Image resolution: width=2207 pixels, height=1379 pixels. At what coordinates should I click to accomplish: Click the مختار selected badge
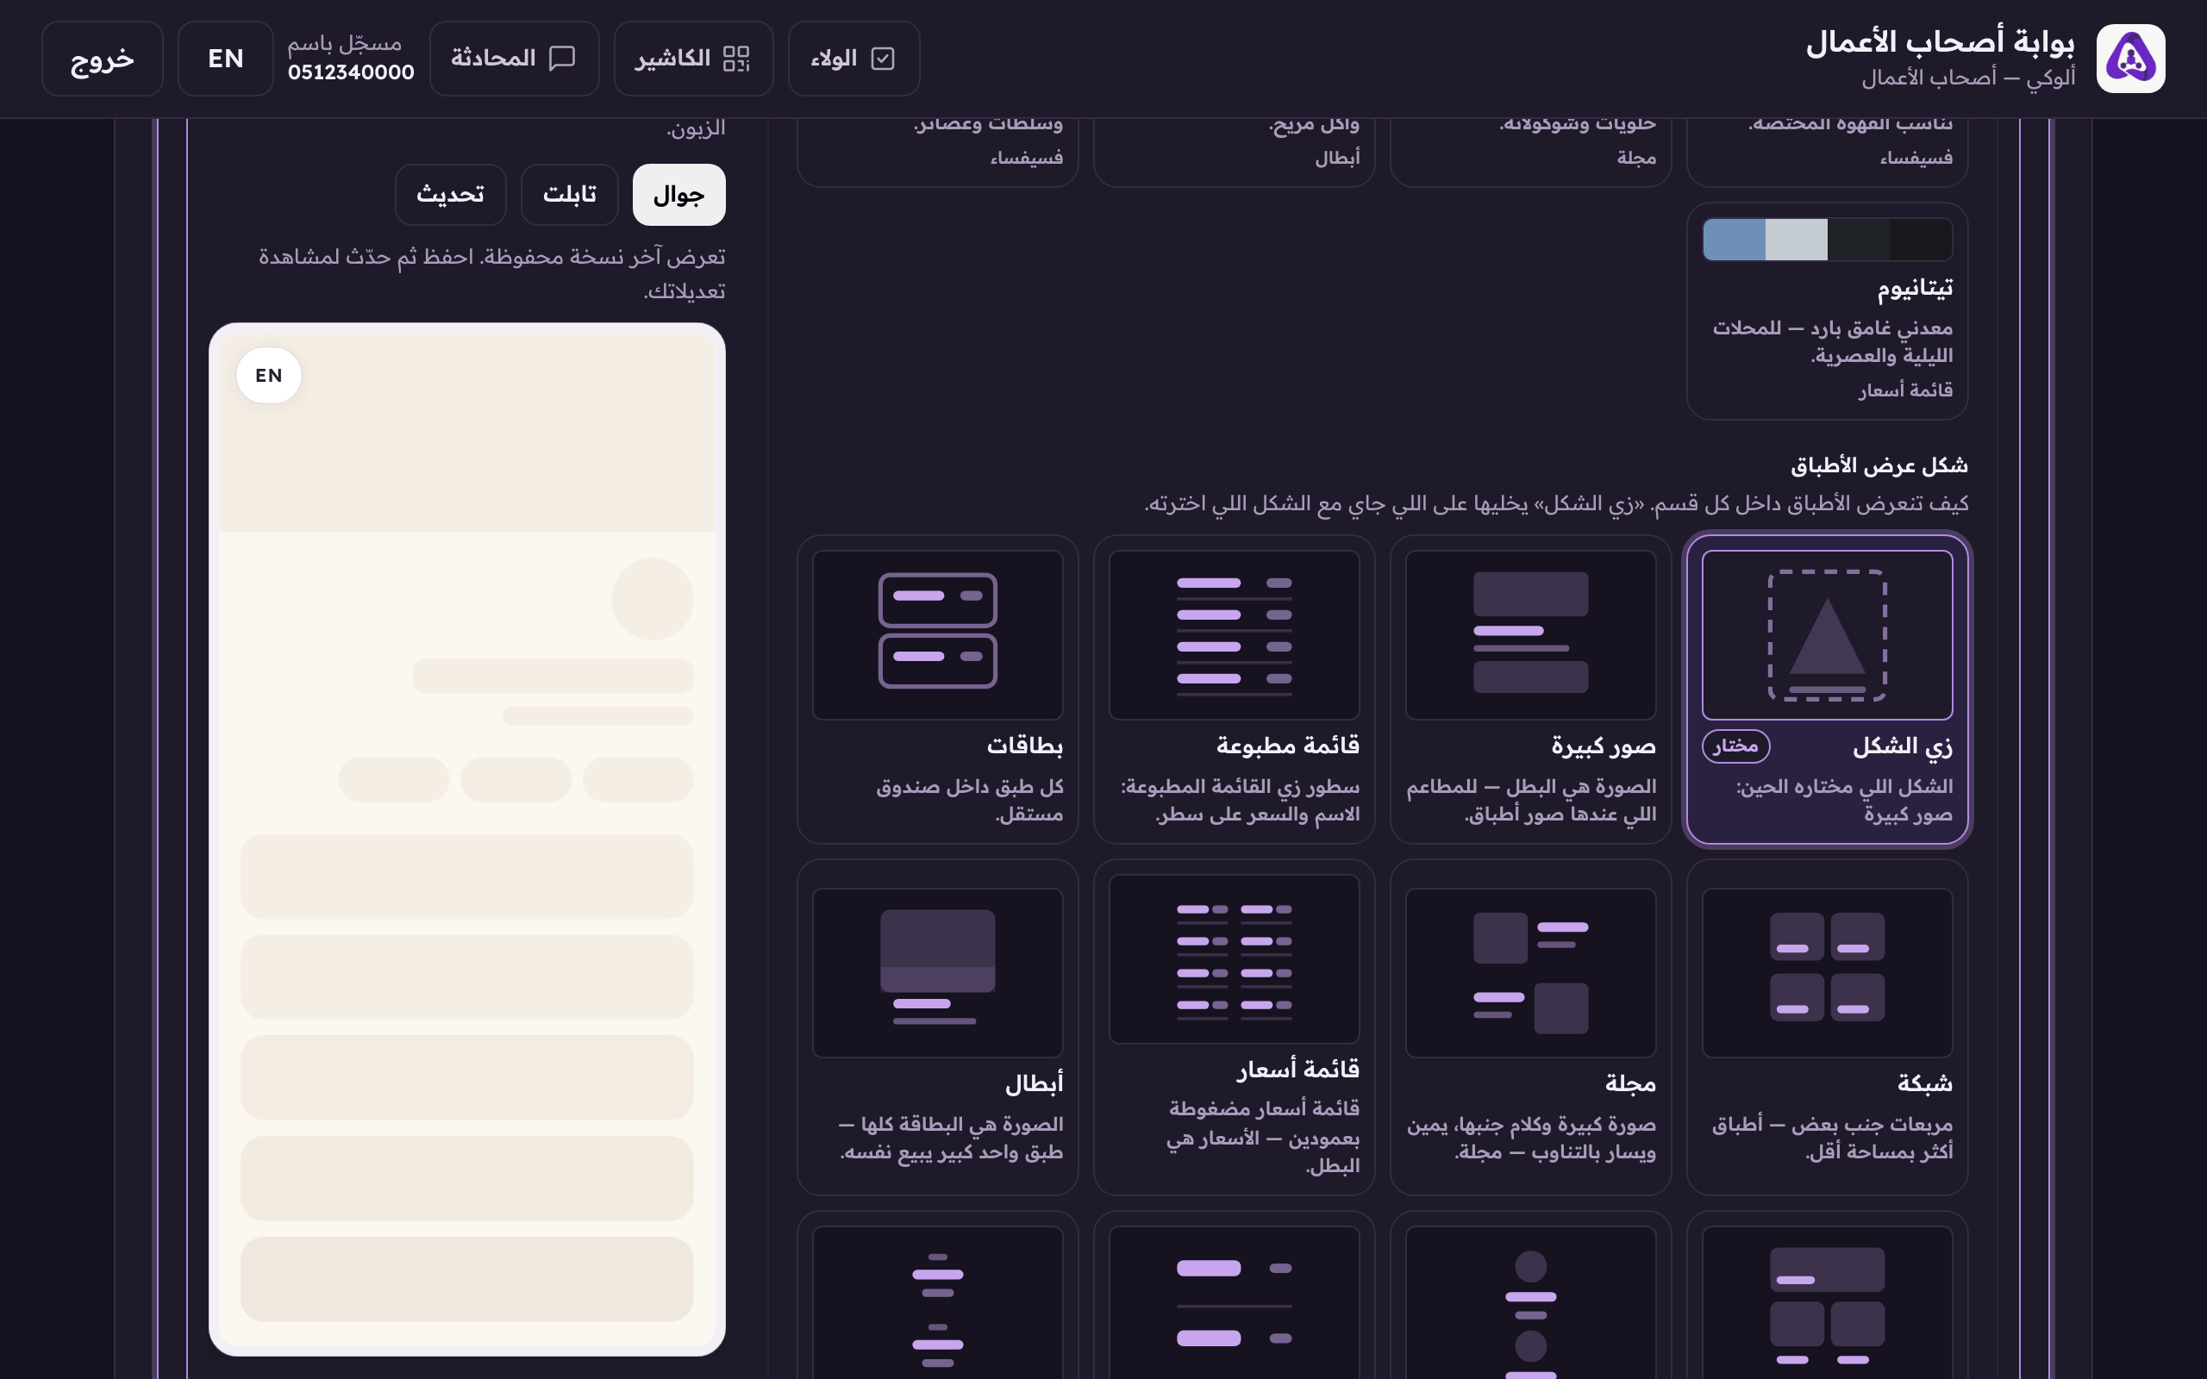pos(1735,746)
